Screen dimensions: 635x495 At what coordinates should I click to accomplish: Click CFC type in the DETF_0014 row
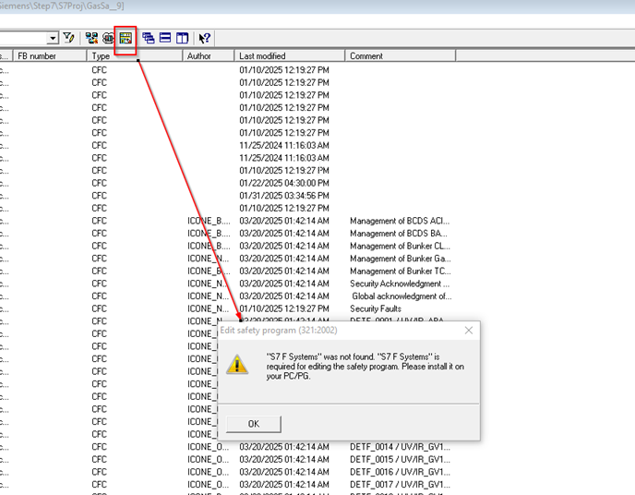[100, 447]
